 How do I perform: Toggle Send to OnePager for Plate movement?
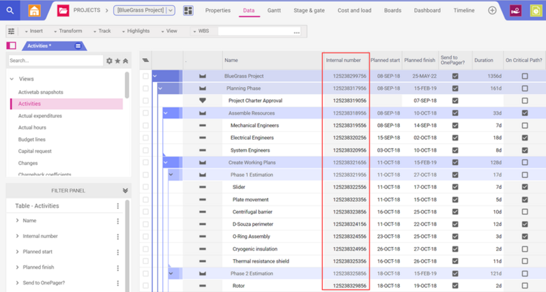(x=455, y=200)
